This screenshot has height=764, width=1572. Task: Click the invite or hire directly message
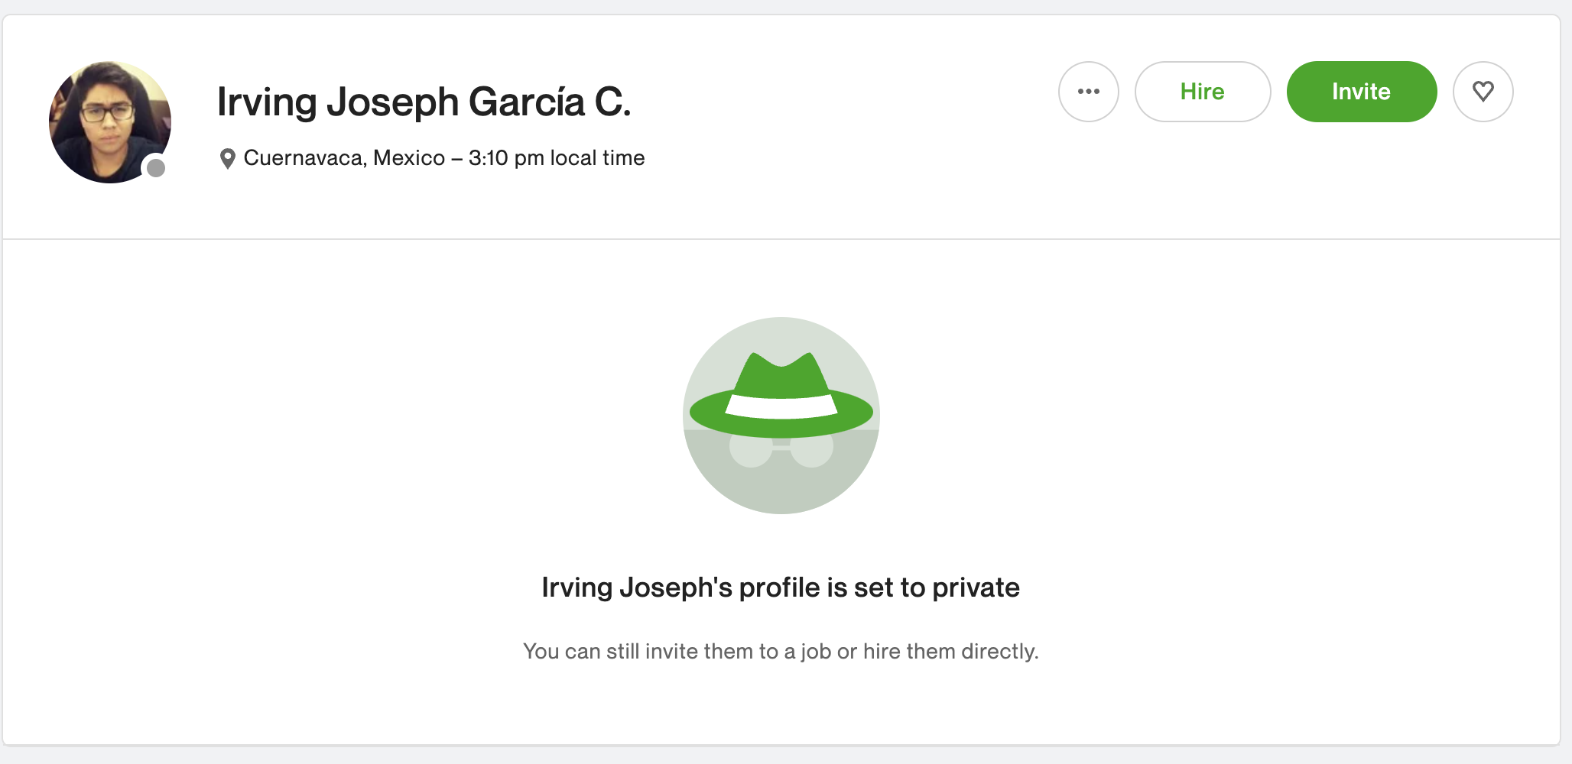(x=781, y=652)
